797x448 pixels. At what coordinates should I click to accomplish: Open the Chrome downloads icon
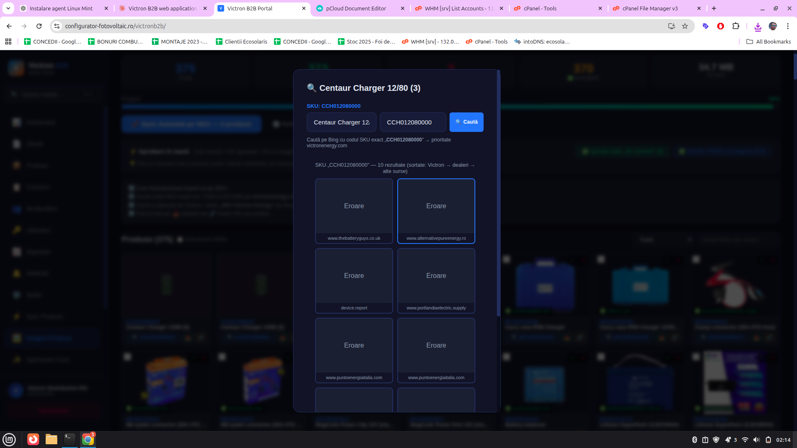pos(758,26)
